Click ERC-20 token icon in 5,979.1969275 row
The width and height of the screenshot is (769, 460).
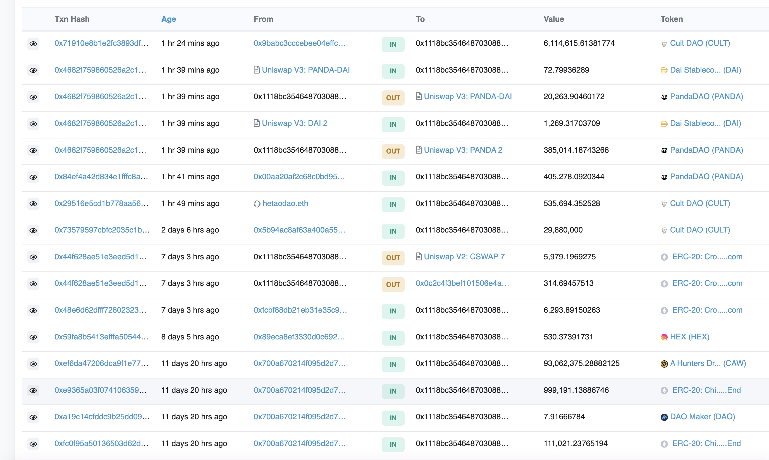[664, 257]
